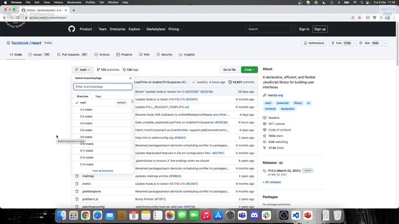Open Discord in the dock

(x=254, y=215)
